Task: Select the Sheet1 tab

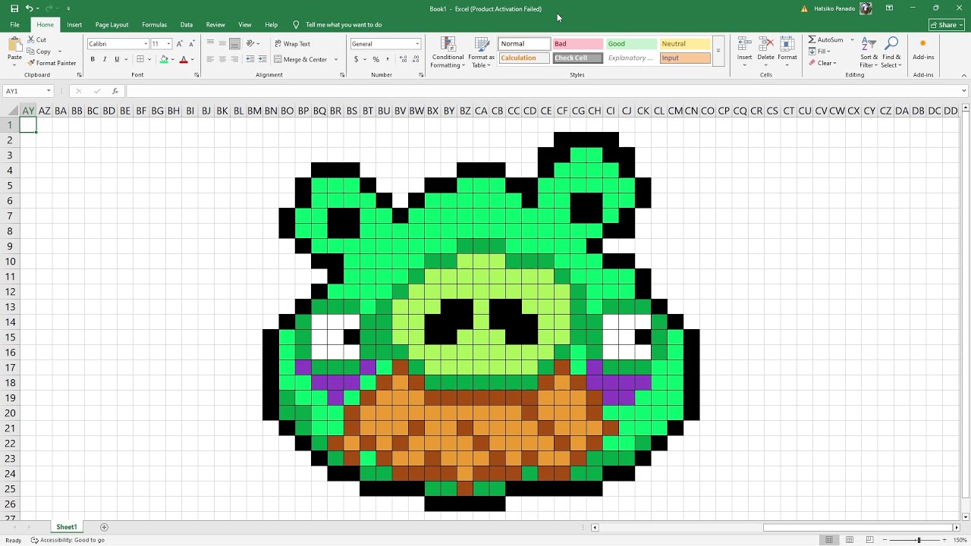Action: pos(66,527)
